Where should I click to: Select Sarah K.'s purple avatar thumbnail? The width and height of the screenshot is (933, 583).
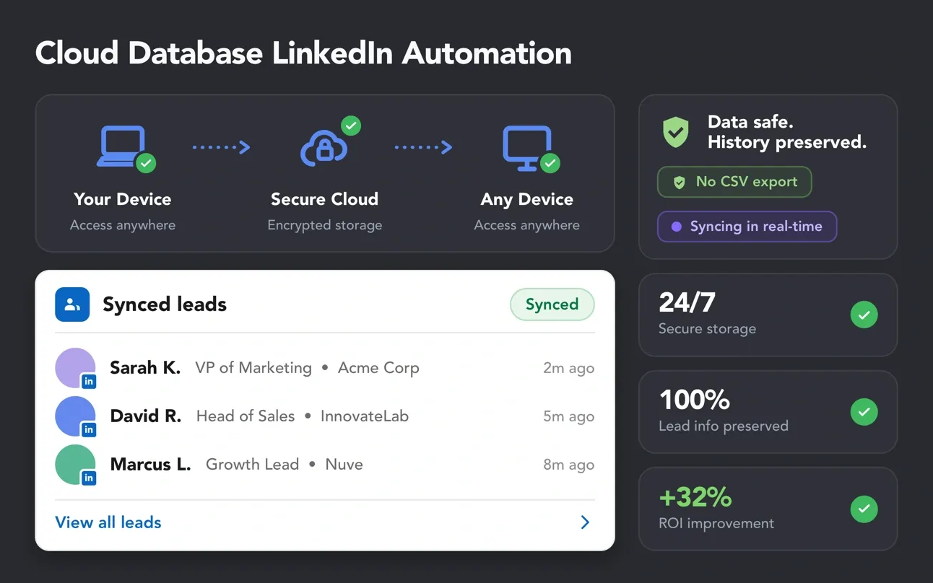(x=76, y=368)
